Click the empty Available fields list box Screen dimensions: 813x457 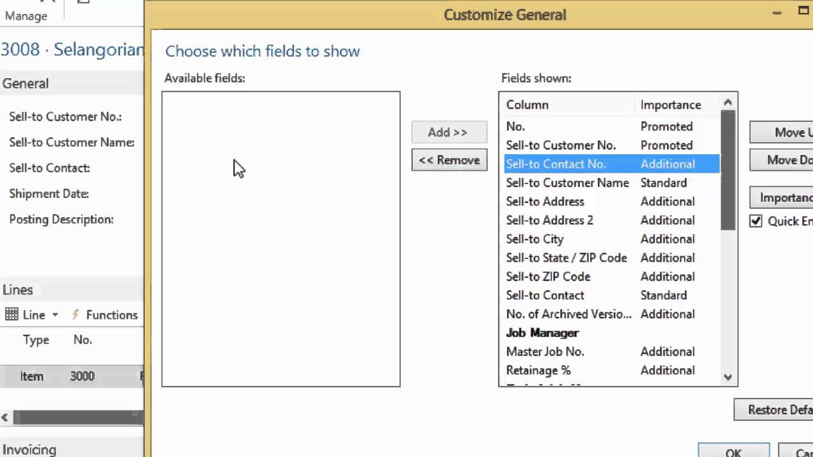click(281, 239)
